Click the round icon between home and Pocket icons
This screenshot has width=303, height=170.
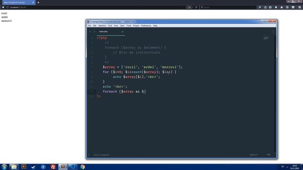point(287,8)
